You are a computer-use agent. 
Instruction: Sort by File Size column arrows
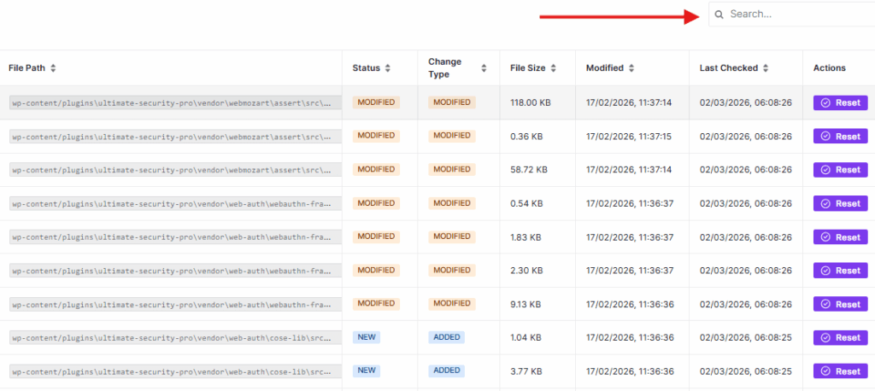(x=554, y=68)
